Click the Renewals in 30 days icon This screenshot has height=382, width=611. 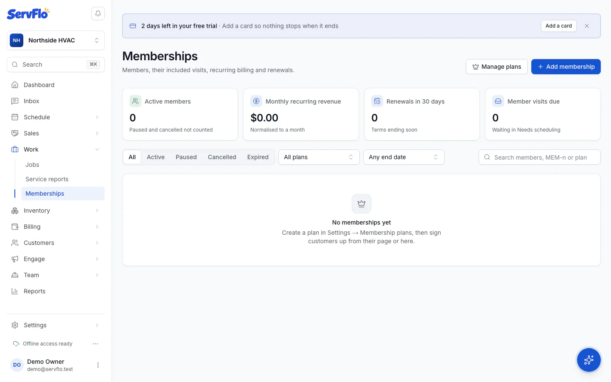coord(377,101)
